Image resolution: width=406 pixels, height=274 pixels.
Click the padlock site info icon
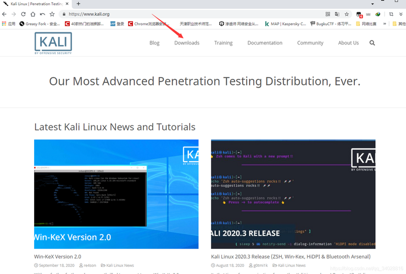coord(64,14)
